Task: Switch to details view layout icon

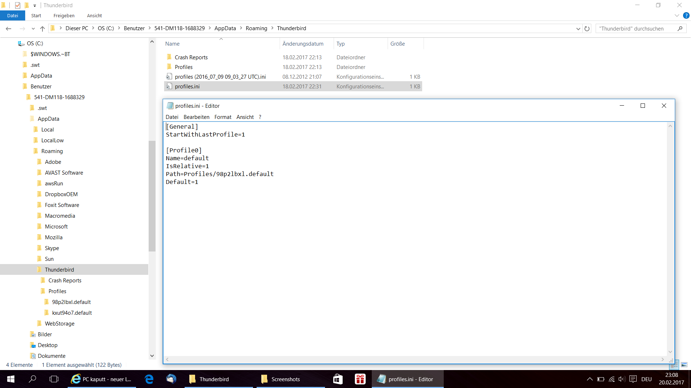Action: 674,365
